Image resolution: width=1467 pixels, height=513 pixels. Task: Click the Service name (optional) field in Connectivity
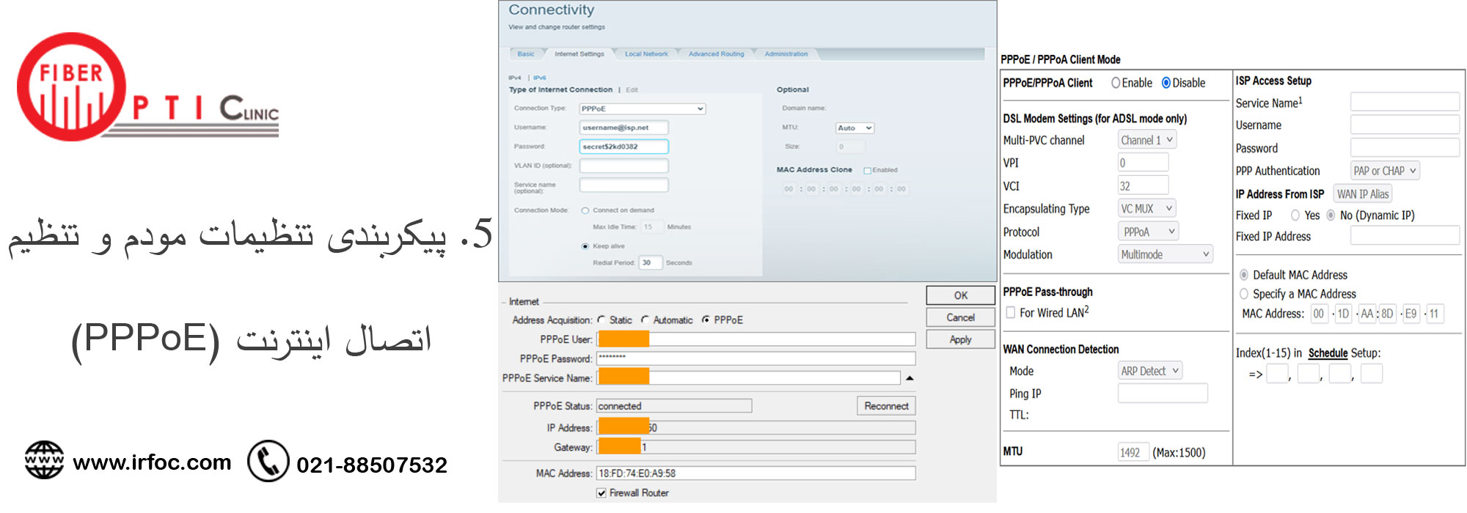(x=623, y=185)
